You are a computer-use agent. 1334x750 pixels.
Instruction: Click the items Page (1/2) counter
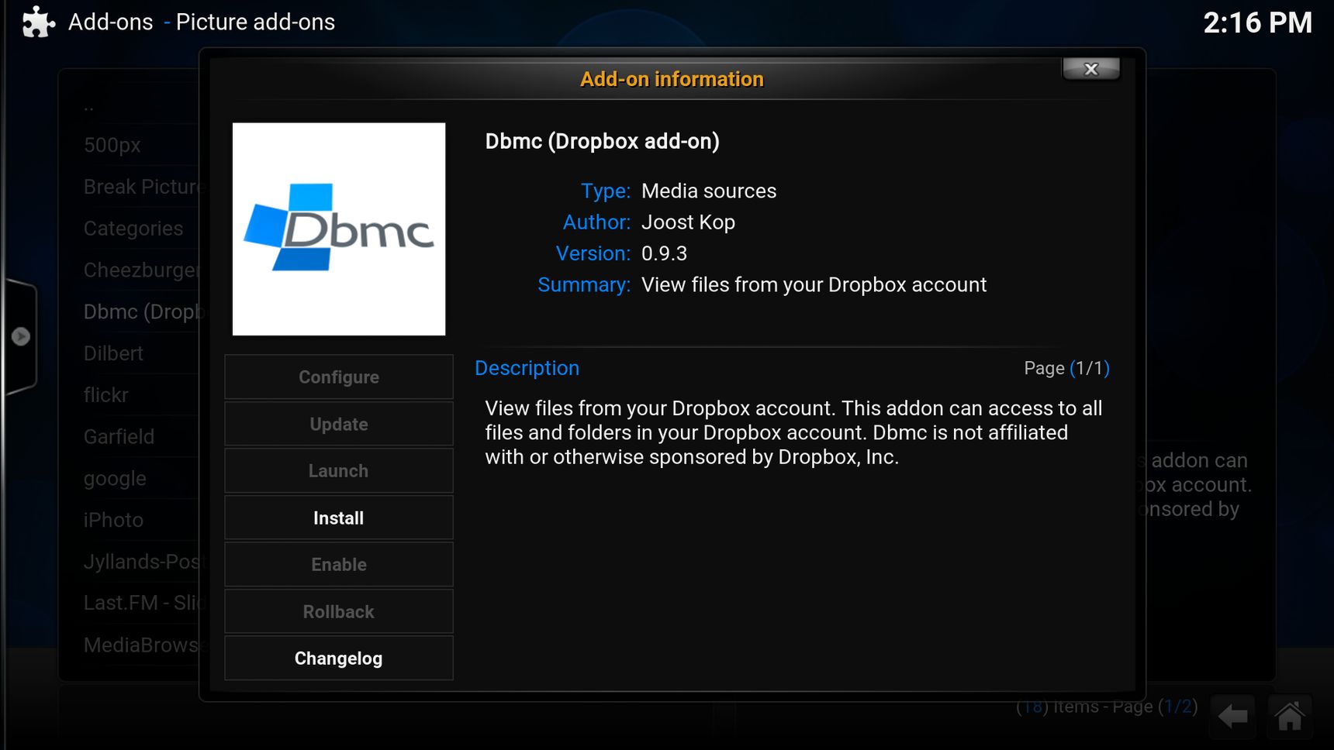[1107, 707]
